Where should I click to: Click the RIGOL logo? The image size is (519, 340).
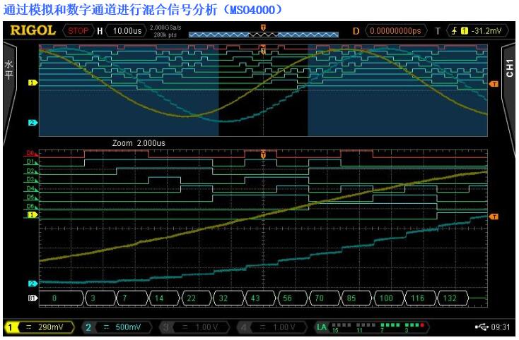pos(33,30)
